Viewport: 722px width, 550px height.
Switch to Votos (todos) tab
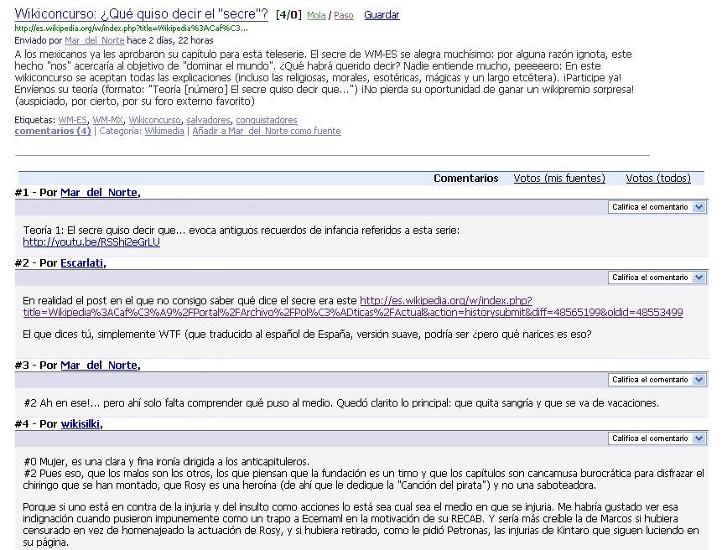658,179
